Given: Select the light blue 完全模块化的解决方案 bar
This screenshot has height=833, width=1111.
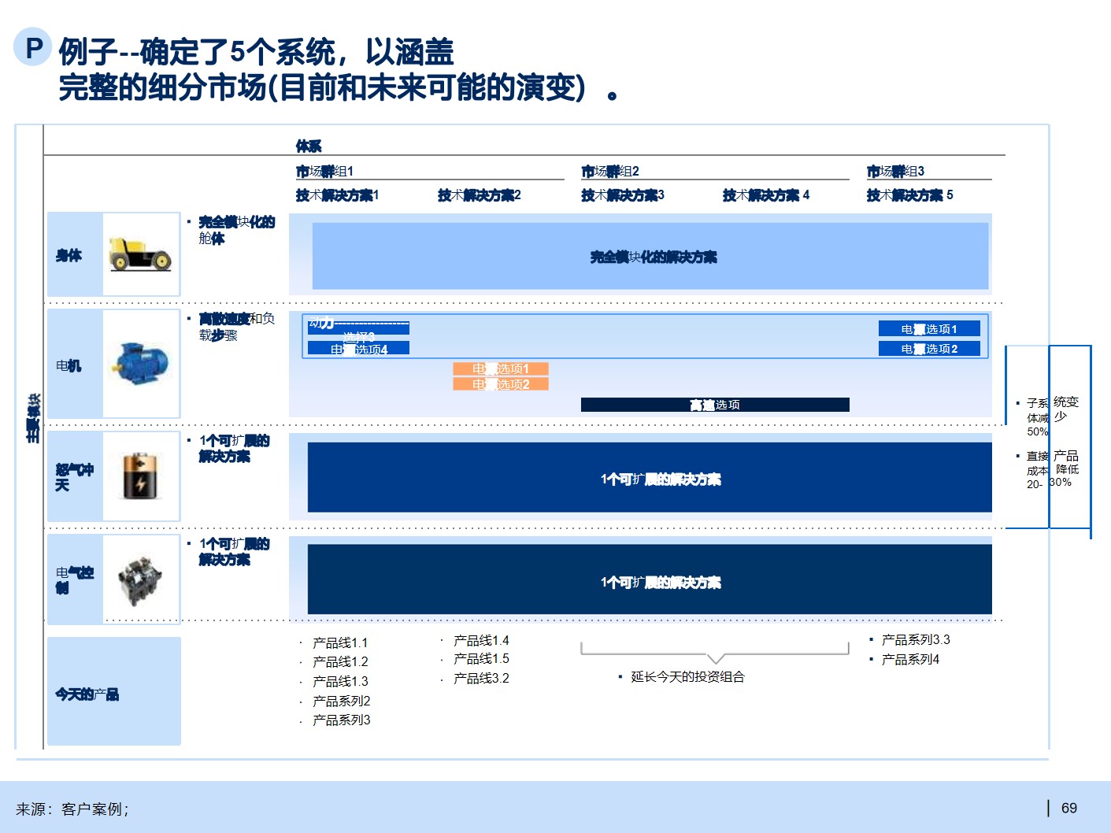Looking at the screenshot, I should (x=650, y=256).
